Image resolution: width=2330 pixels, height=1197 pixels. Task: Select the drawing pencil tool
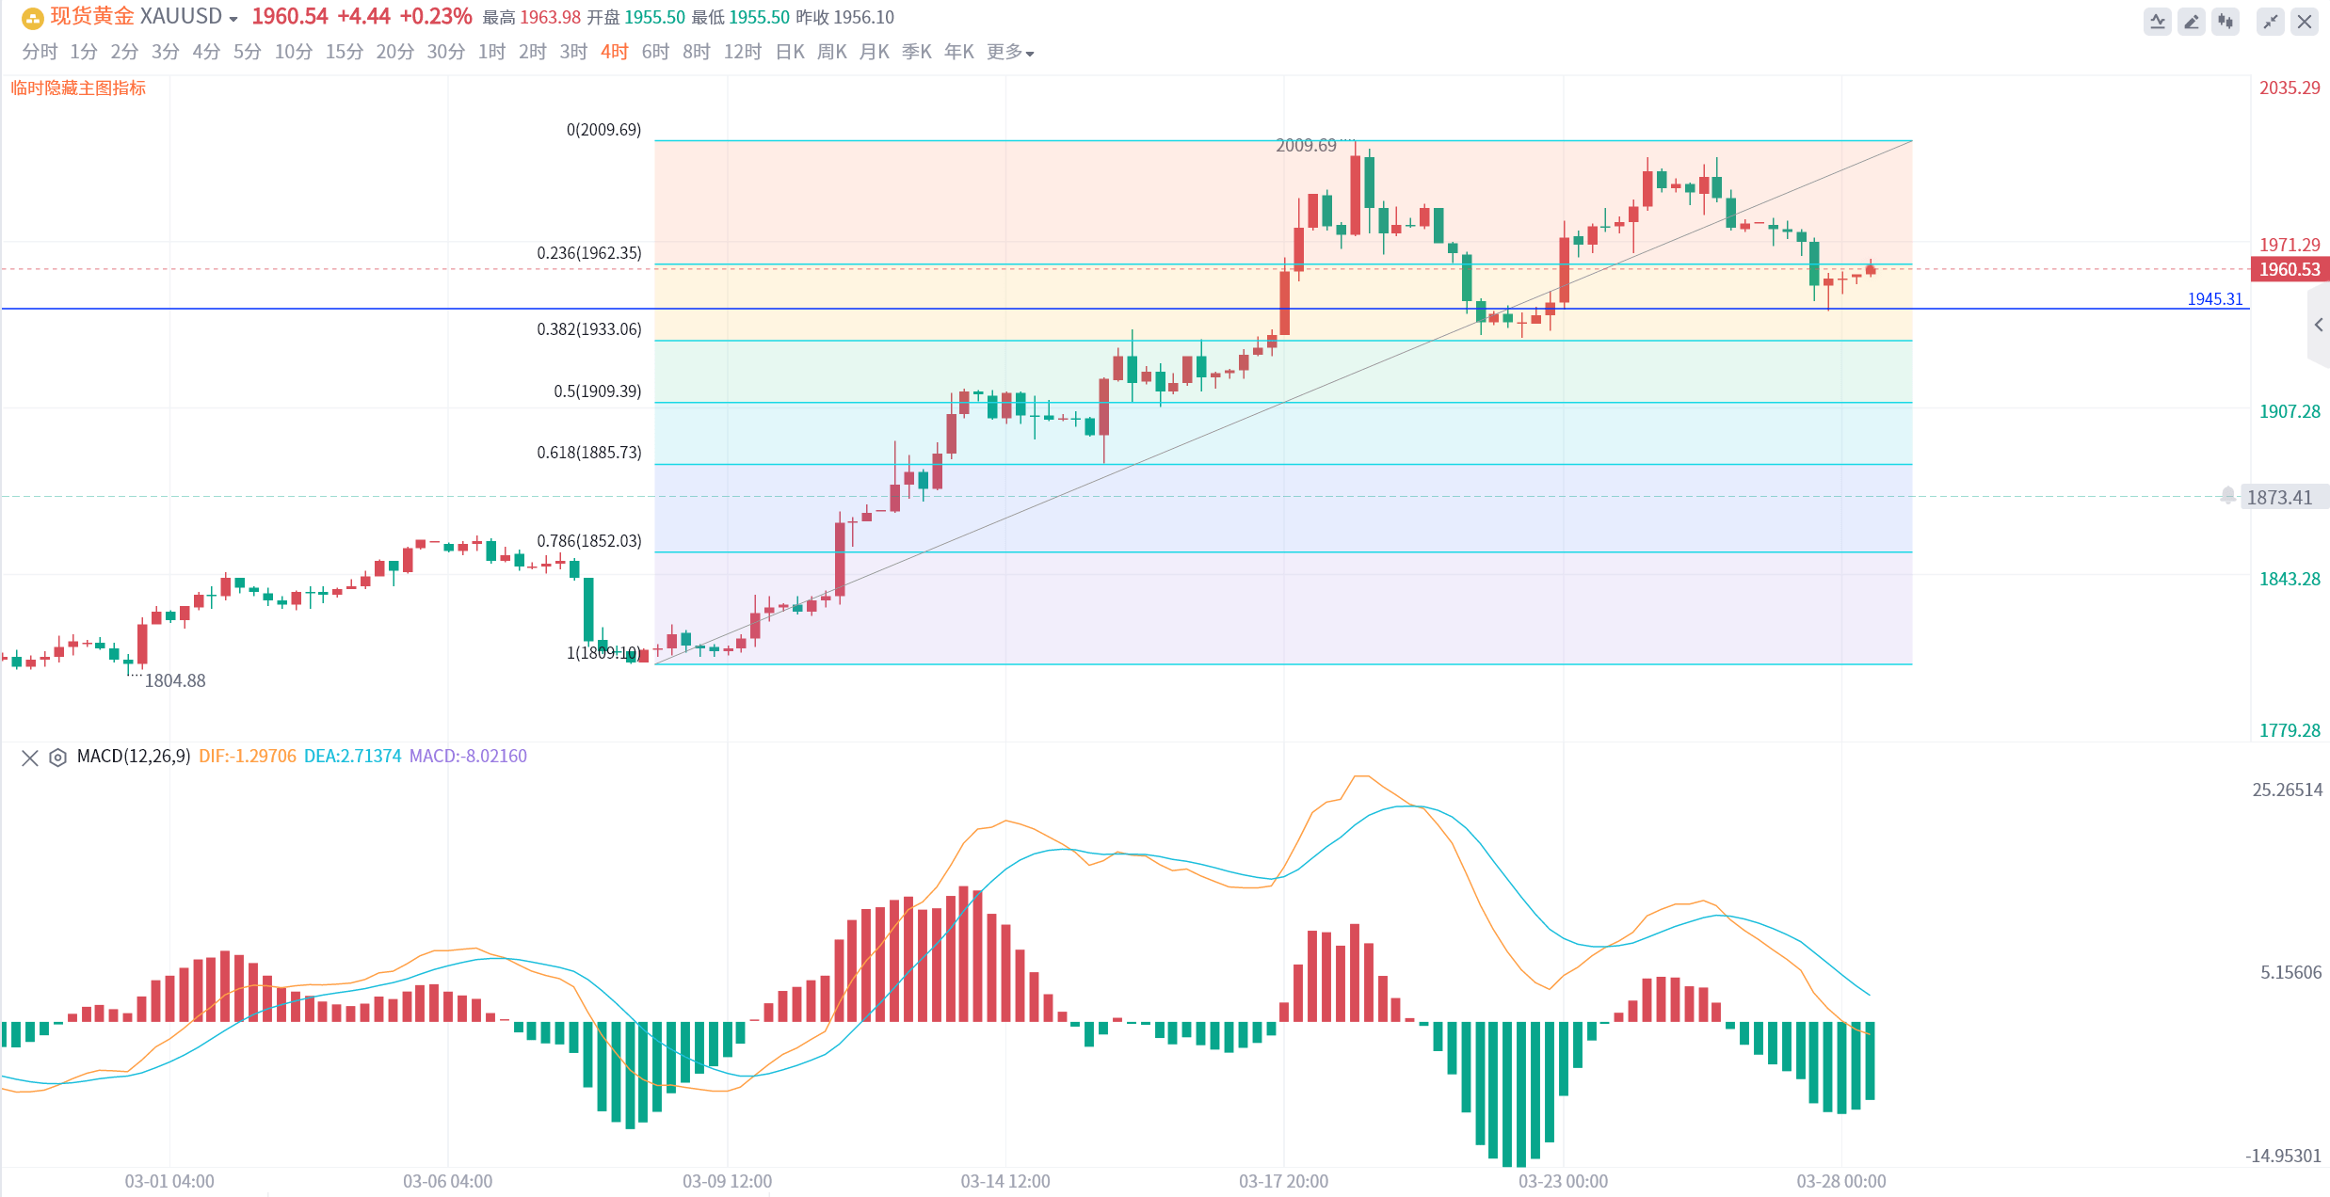(x=2192, y=21)
